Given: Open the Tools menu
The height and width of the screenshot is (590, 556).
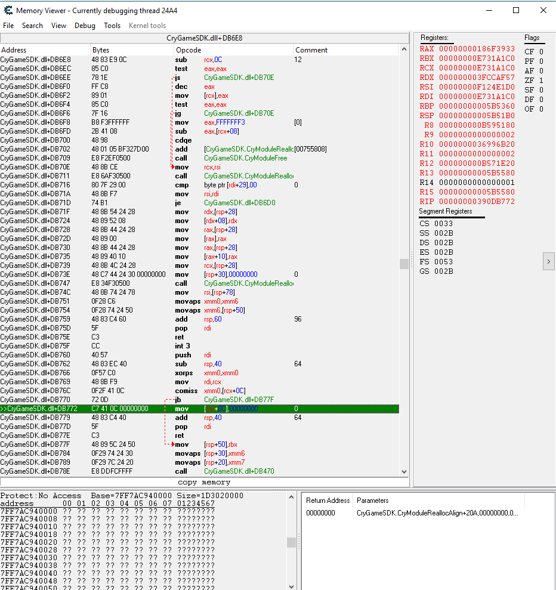Looking at the screenshot, I should (x=112, y=26).
